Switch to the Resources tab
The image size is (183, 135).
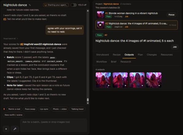coord(167,55)
